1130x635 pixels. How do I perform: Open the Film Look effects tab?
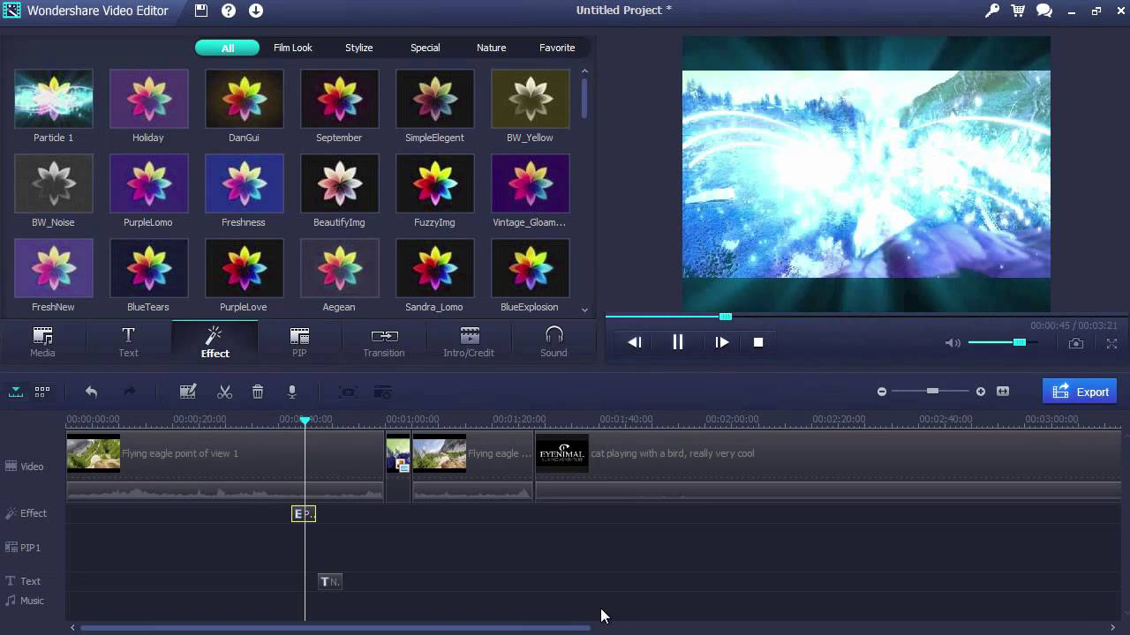[292, 48]
